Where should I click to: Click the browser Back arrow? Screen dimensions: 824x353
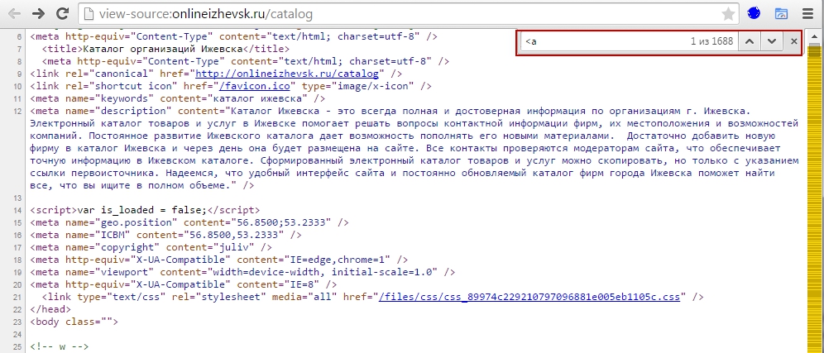(x=14, y=14)
